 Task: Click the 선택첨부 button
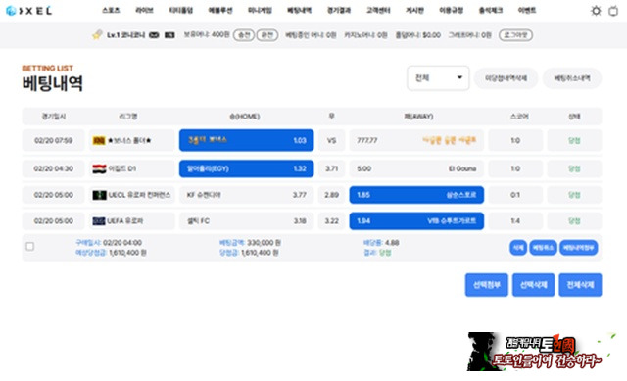coord(486,285)
